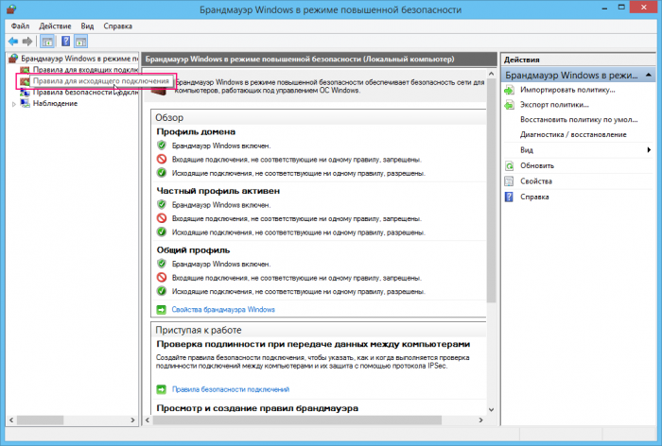Click the inbound rules tree icon
The height and width of the screenshot is (446, 662).
click(26, 70)
